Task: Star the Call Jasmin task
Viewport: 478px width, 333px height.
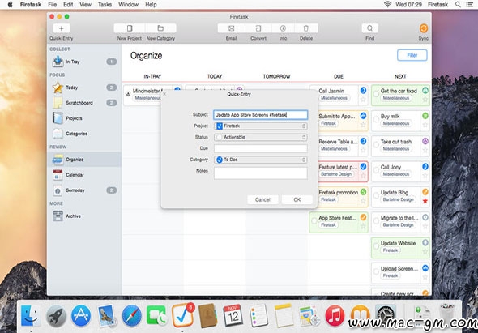Action: coord(363,100)
